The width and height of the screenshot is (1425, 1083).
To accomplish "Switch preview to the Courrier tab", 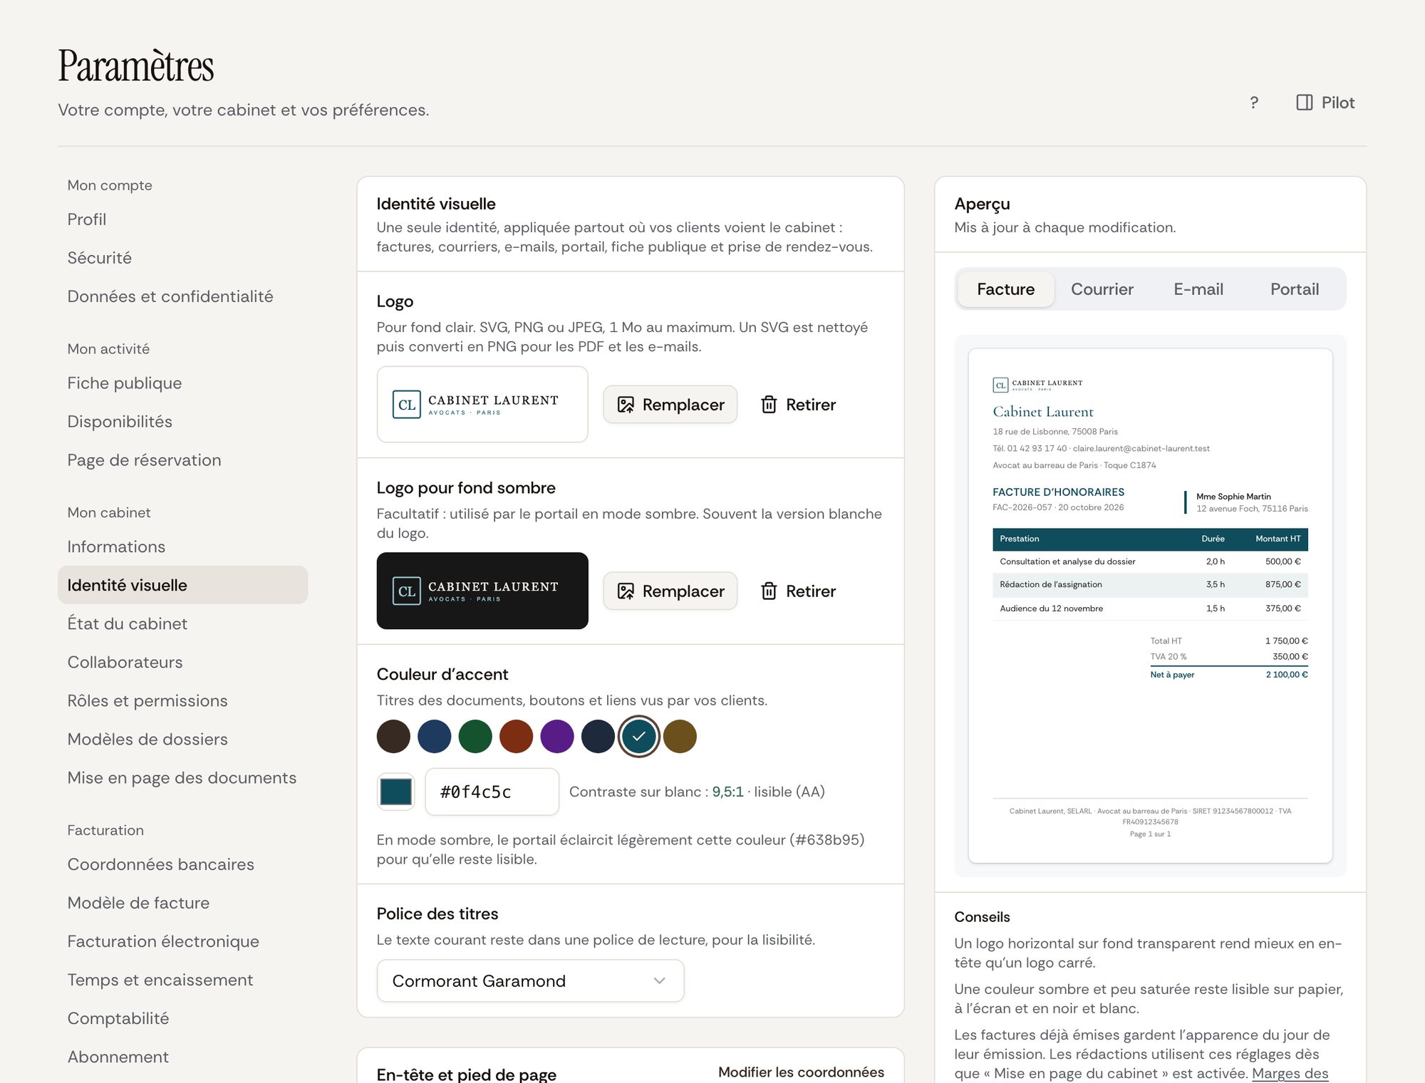I will pyautogui.click(x=1102, y=289).
